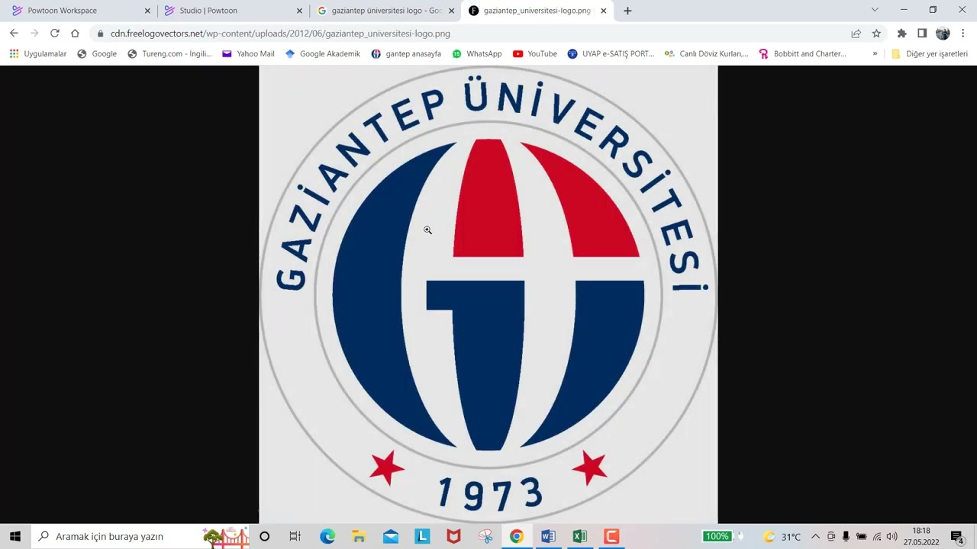Open the 31°C weather widget
Image resolution: width=977 pixels, height=549 pixels.
coord(782,537)
